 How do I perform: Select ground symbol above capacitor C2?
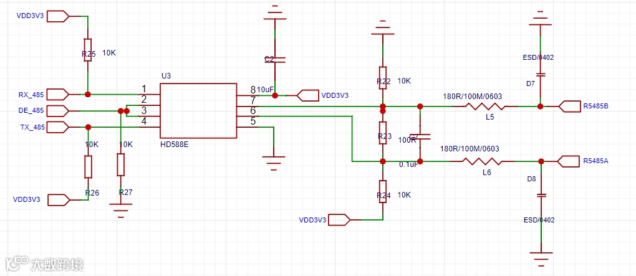click(x=275, y=13)
